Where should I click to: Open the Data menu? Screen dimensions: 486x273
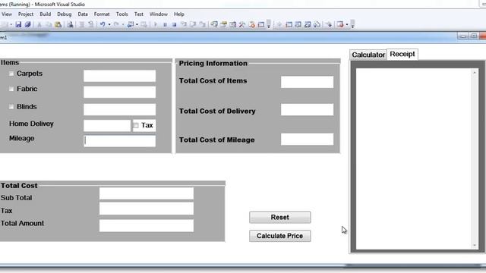click(x=83, y=14)
